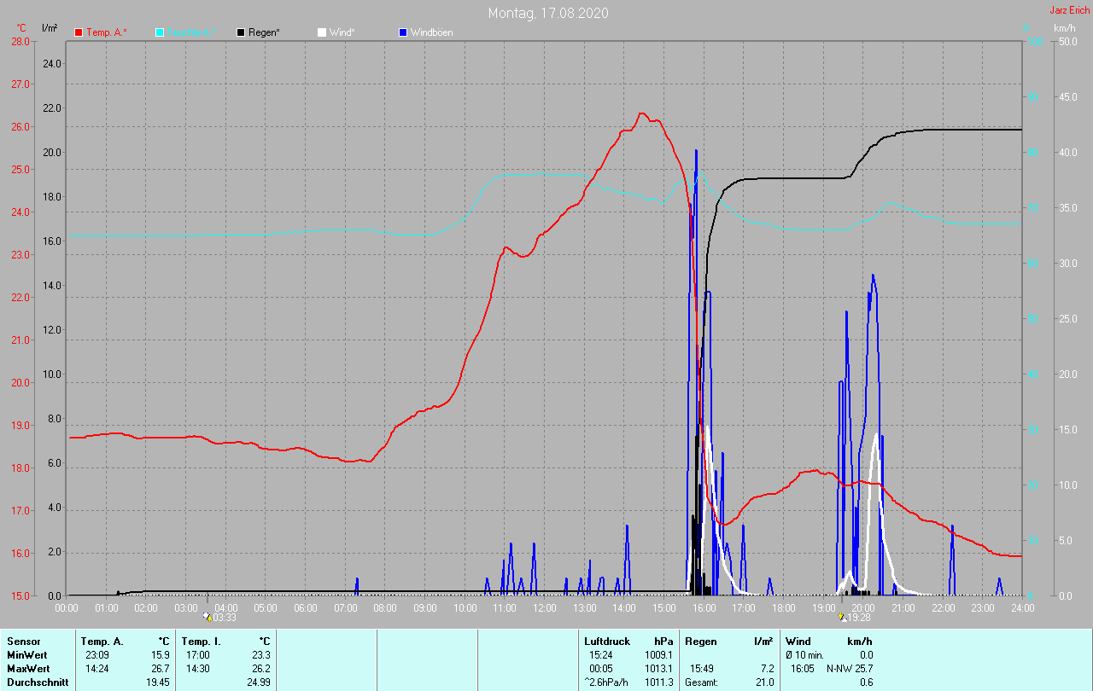
Task: Click the red '28.0' temperature axis label
Action: 20,41
